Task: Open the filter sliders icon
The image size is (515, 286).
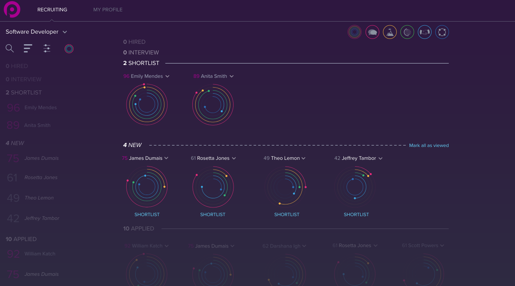Action: coord(47,48)
